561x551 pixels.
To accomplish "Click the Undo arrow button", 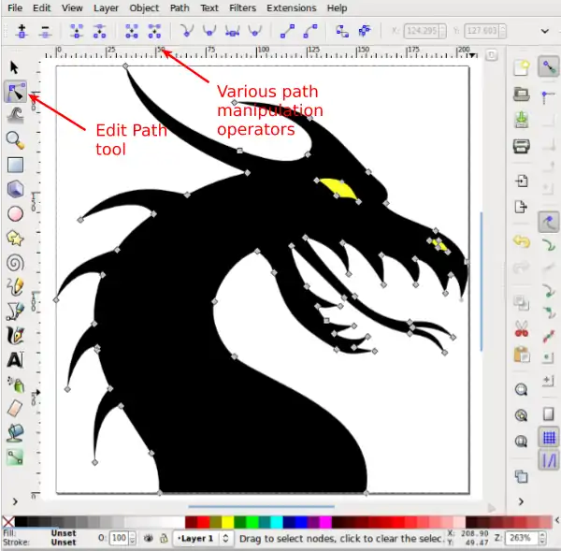I will point(522,242).
